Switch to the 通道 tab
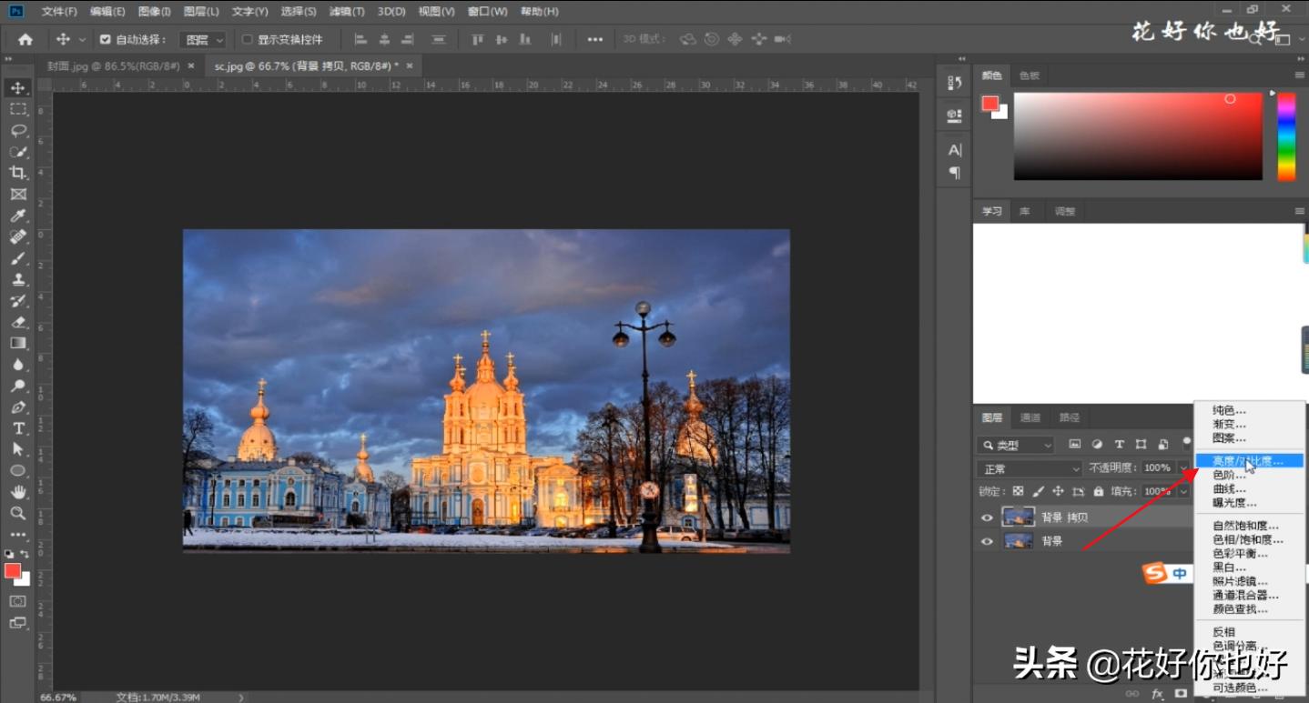 (1030, 417)
